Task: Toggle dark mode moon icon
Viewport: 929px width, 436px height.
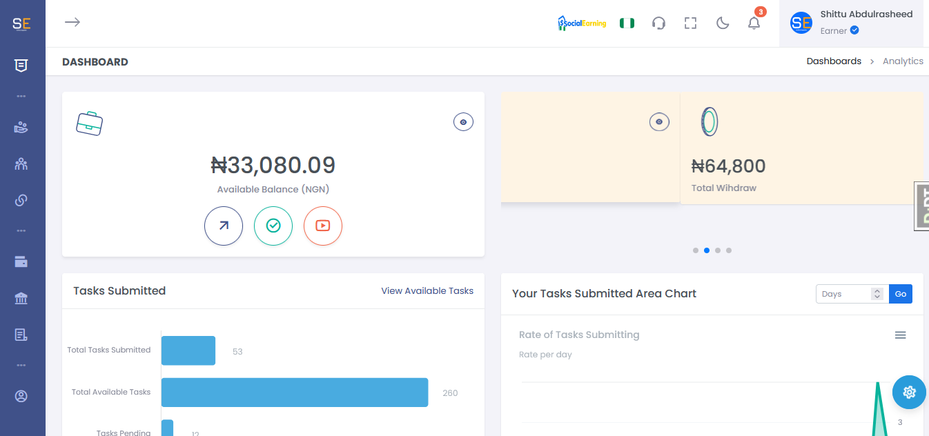Action: pyautogui.click(x=723, y=23)
